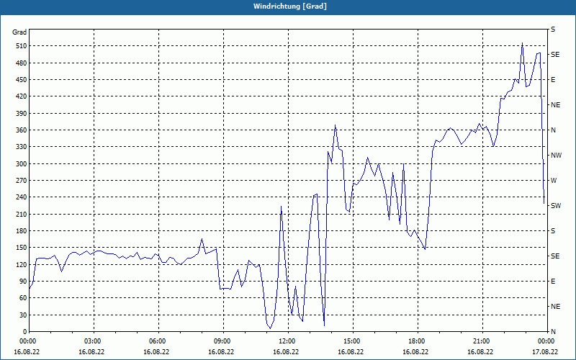Click the W compass label on right axis
576x360 pixels.
(x=554, y=181)
